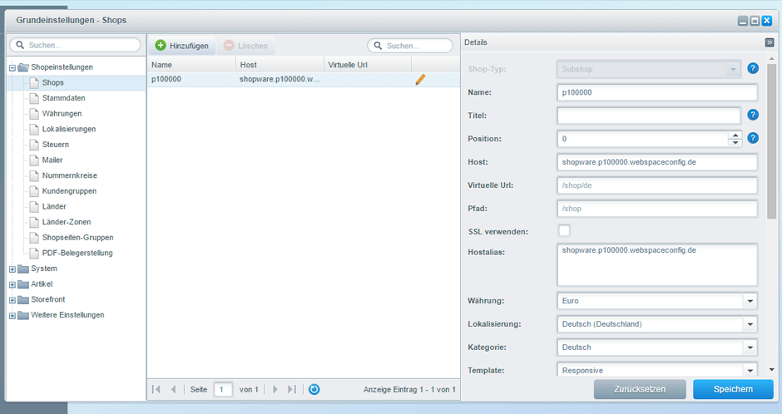Viewport: 782px width, 414px height.
Task: Click the Shopeinstellungen folder icon
Action: (x=23, y=67)
